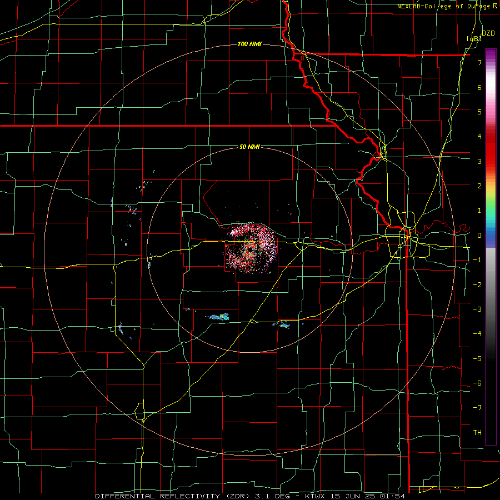Click the -5 value on color scale
The width and height of the screenshot is (500, 500).
477,358
